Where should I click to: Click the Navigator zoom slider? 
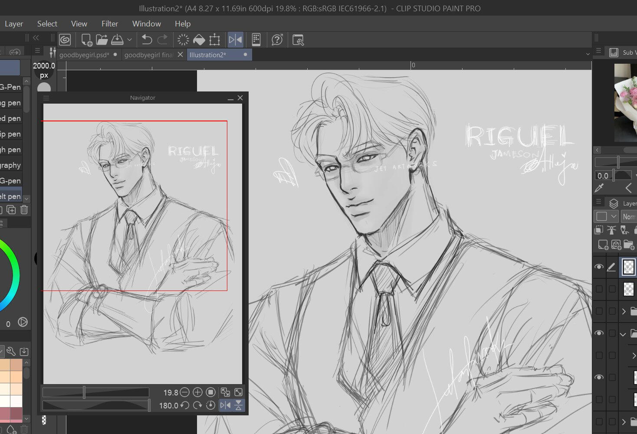[x=95, y=392]
